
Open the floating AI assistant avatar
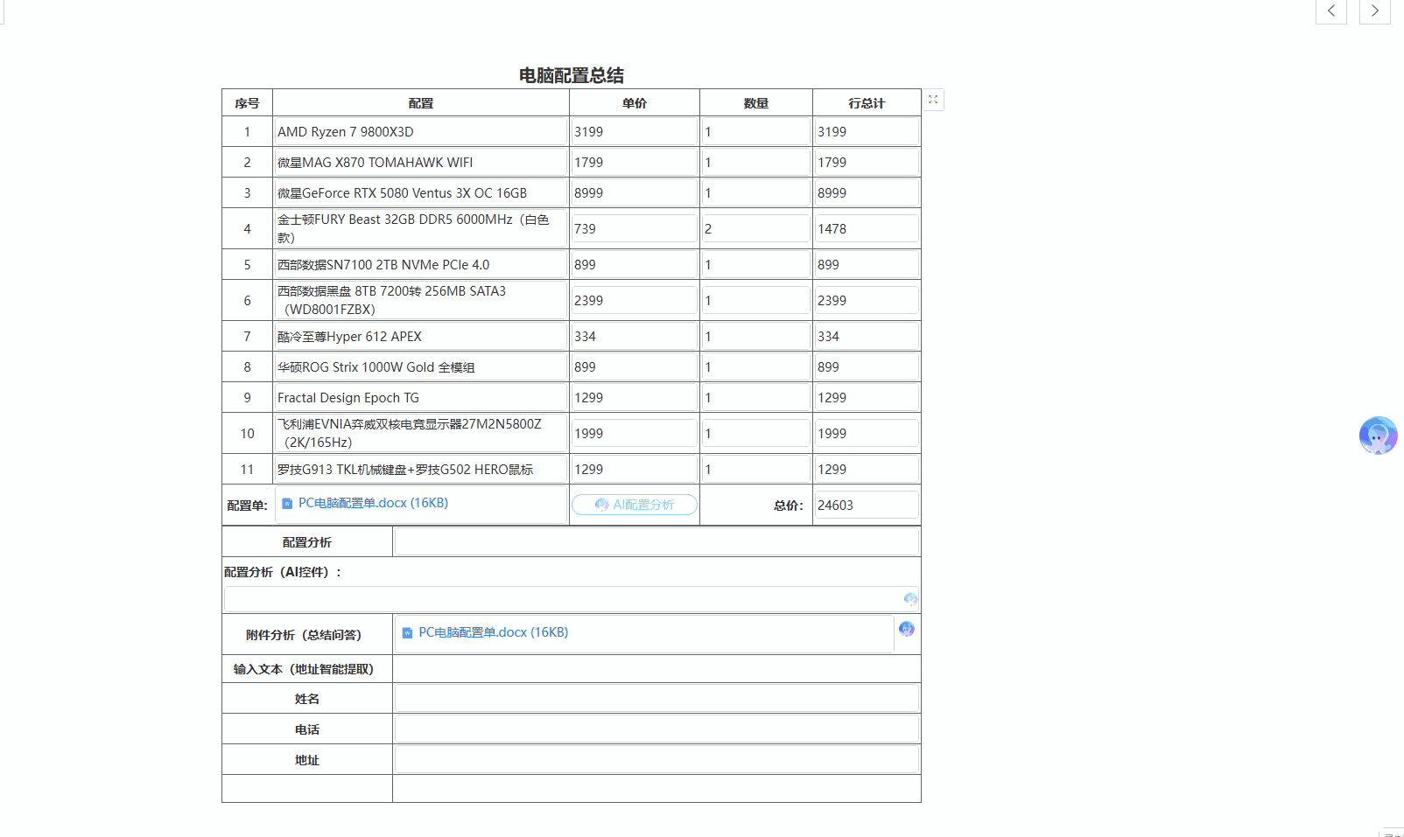1378,435
